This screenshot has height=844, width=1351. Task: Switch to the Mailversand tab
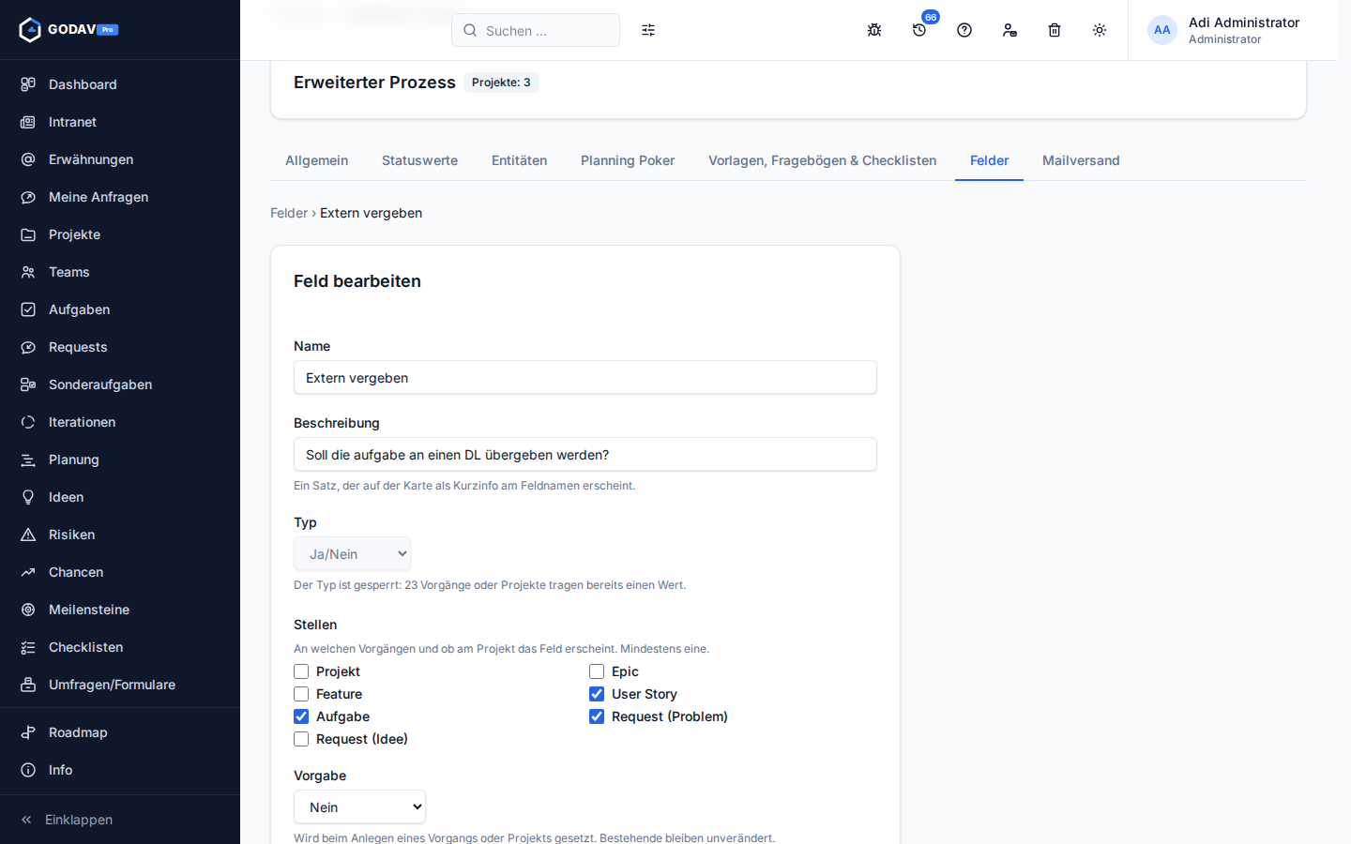[x=1081, y=160]
